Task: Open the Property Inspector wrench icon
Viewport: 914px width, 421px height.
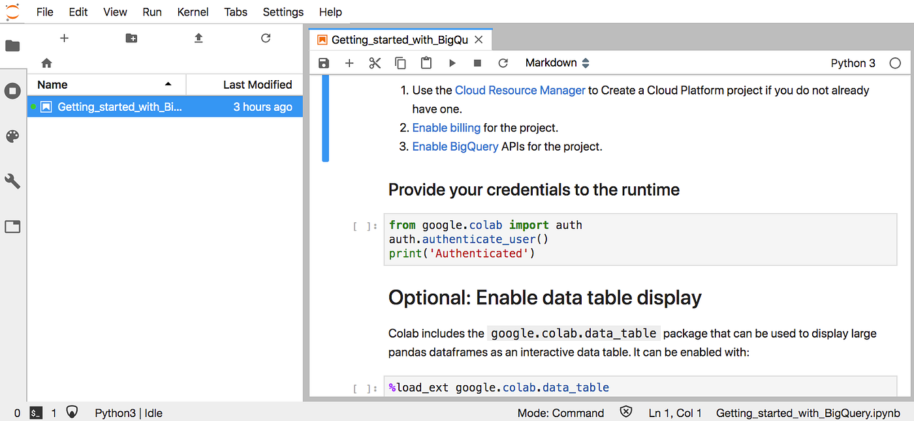Action: 12,181
